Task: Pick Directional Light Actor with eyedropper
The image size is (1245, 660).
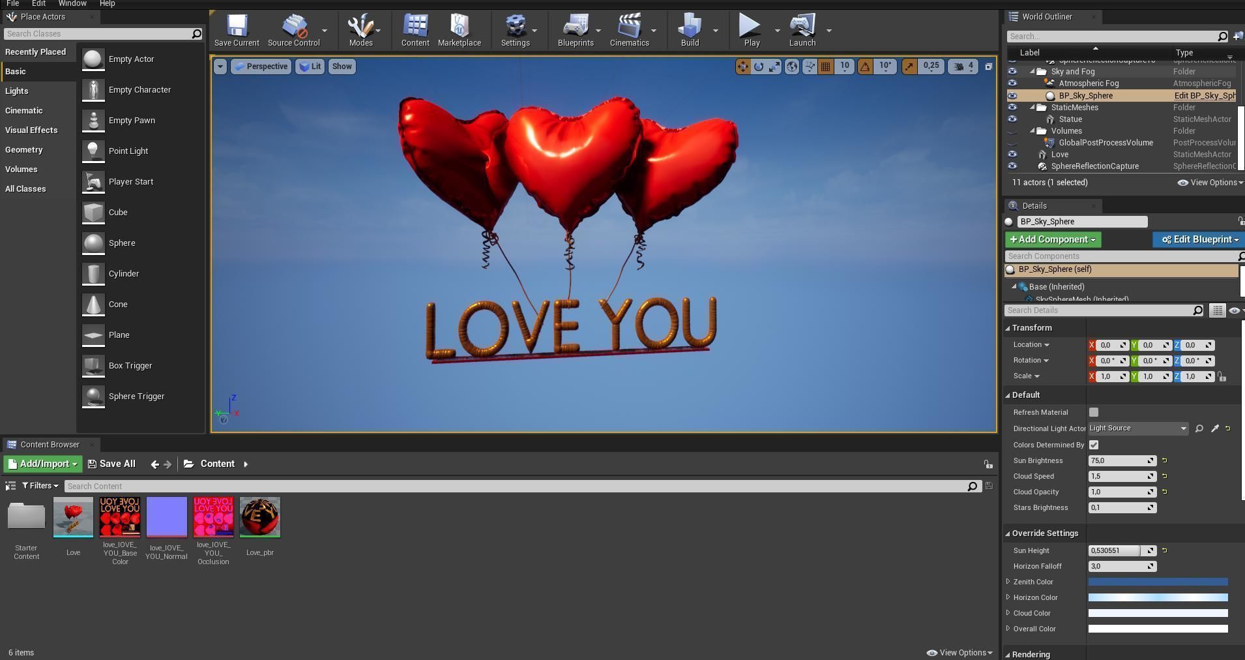Action: tap(1215, 428)
